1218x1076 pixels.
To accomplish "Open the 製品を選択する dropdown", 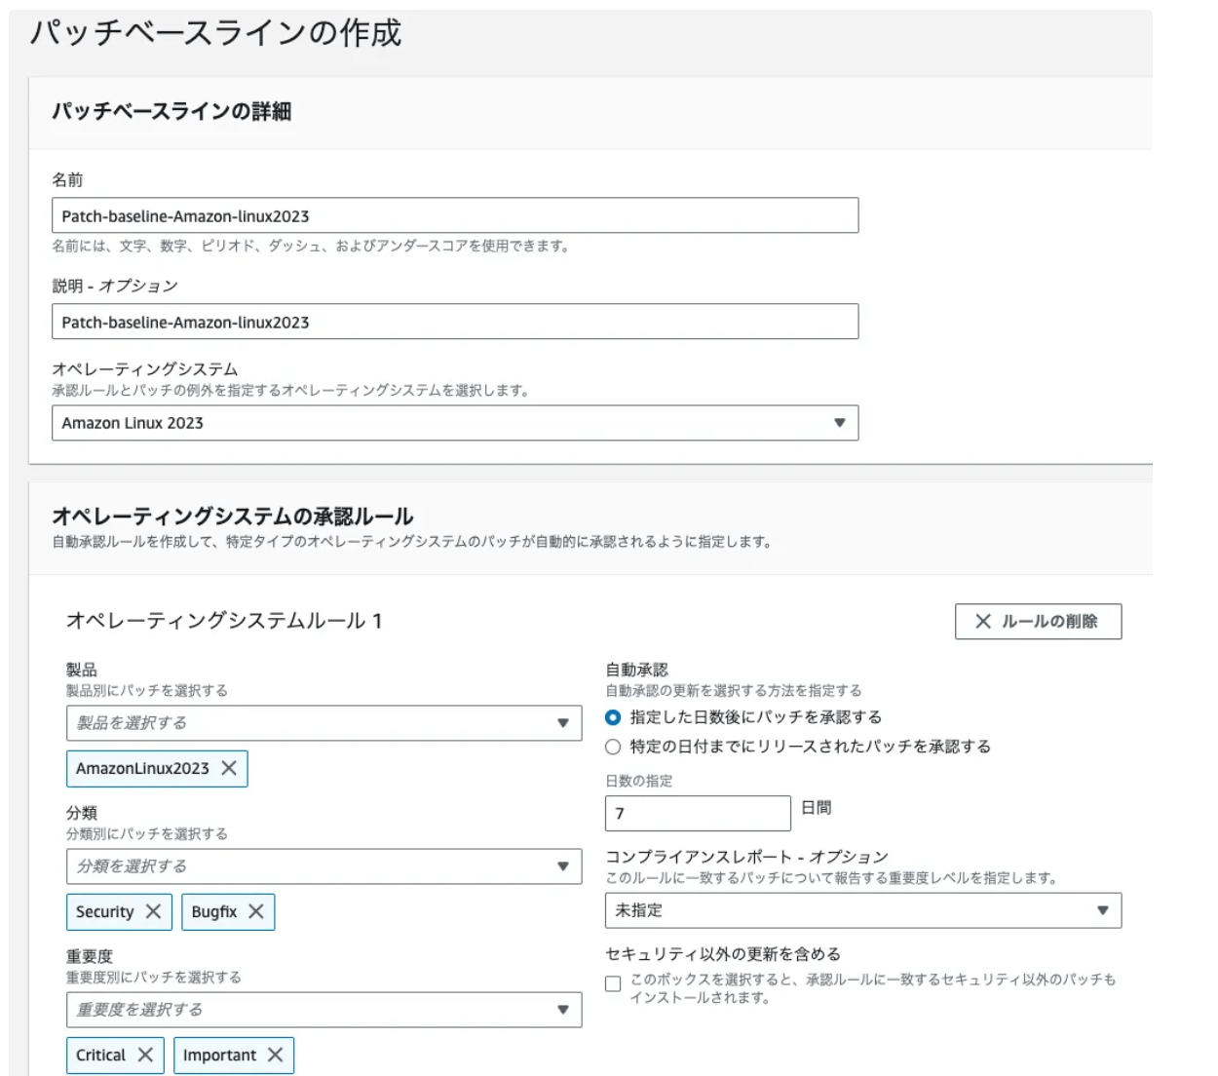I will coord(324,723).
